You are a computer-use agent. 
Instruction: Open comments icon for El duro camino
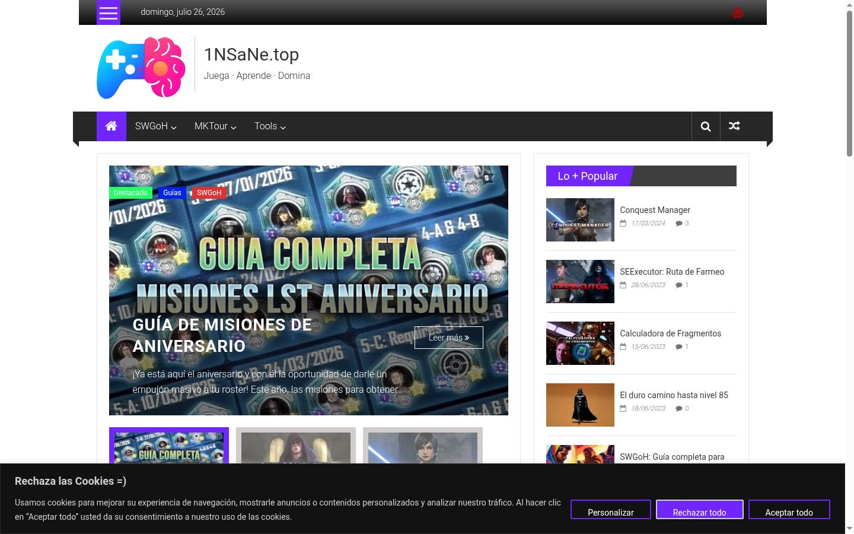pyautogui.click(x=679, y=409)
